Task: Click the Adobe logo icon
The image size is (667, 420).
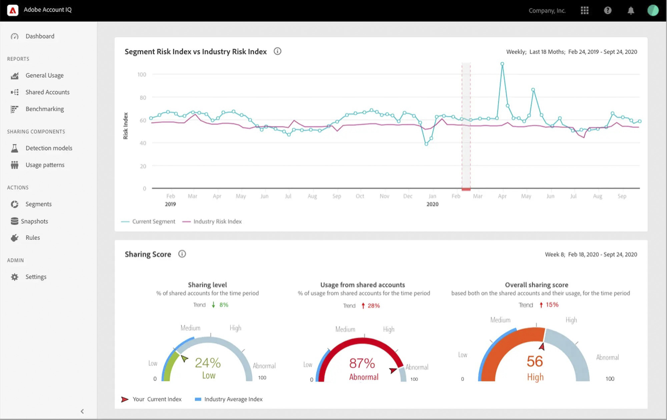Action: pyautogui.click(x=13, y=10)
